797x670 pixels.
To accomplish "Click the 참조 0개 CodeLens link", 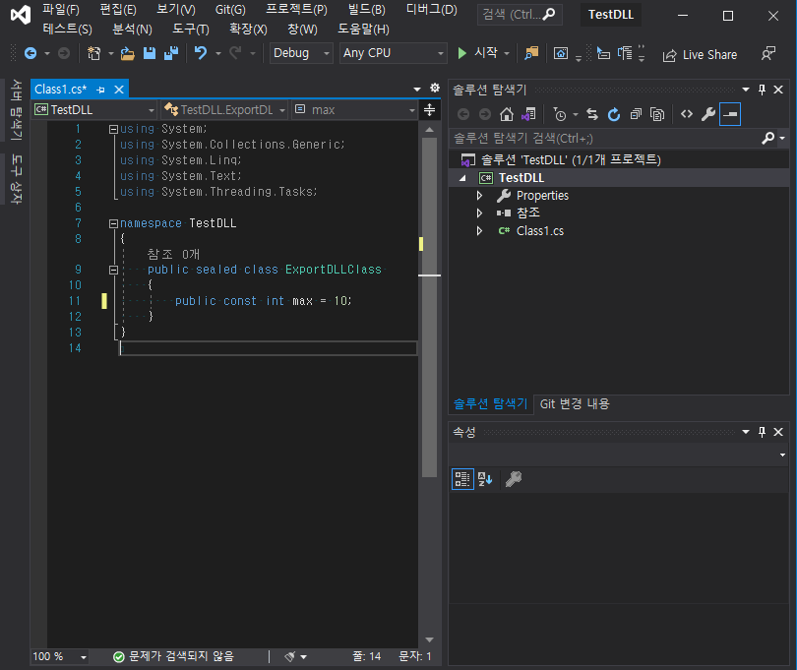I will 173,254.
